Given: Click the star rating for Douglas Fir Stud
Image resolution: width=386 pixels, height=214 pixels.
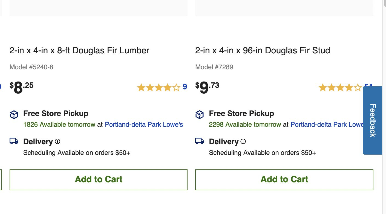Looking at the screenshot, I should point(340,88).
